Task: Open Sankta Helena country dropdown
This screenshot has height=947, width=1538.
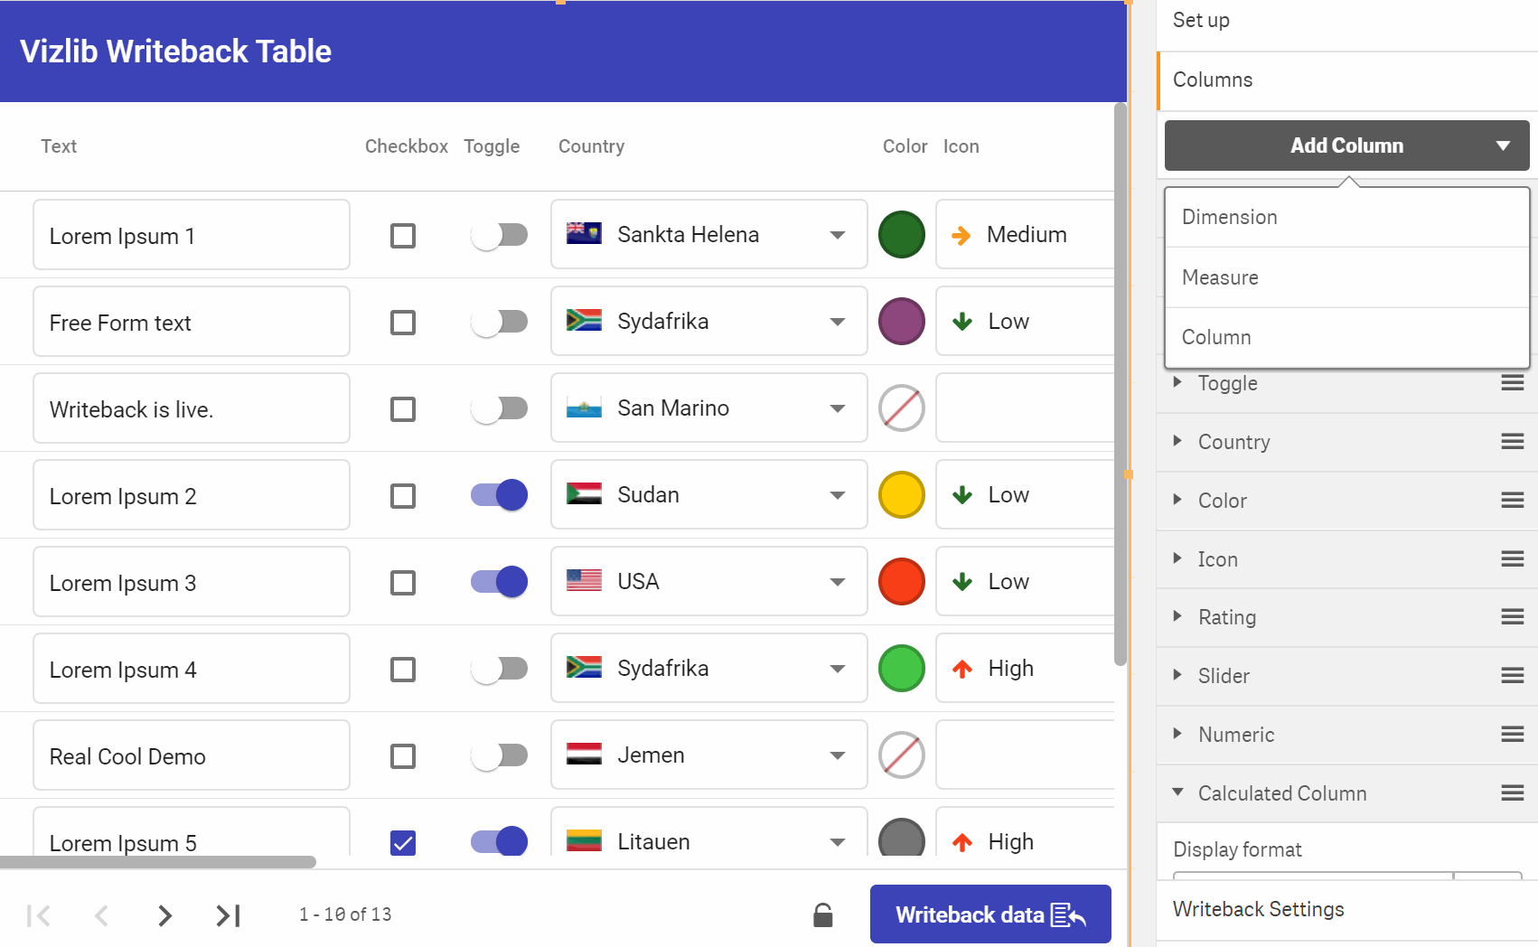Action: (709, 235)
